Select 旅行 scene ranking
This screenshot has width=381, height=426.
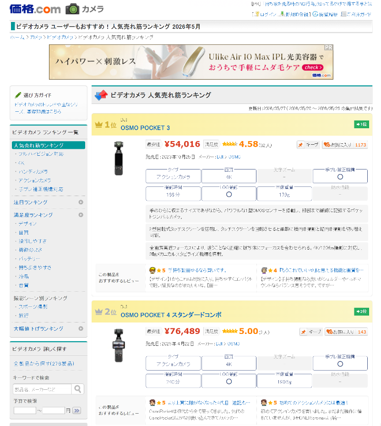[24, 316]
